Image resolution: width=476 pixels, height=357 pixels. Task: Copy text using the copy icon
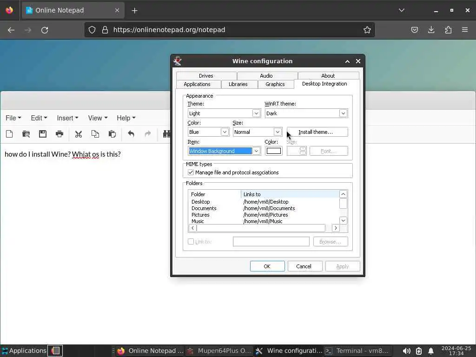(95, 134)
